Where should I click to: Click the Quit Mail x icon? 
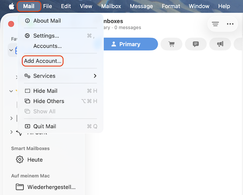27,126
